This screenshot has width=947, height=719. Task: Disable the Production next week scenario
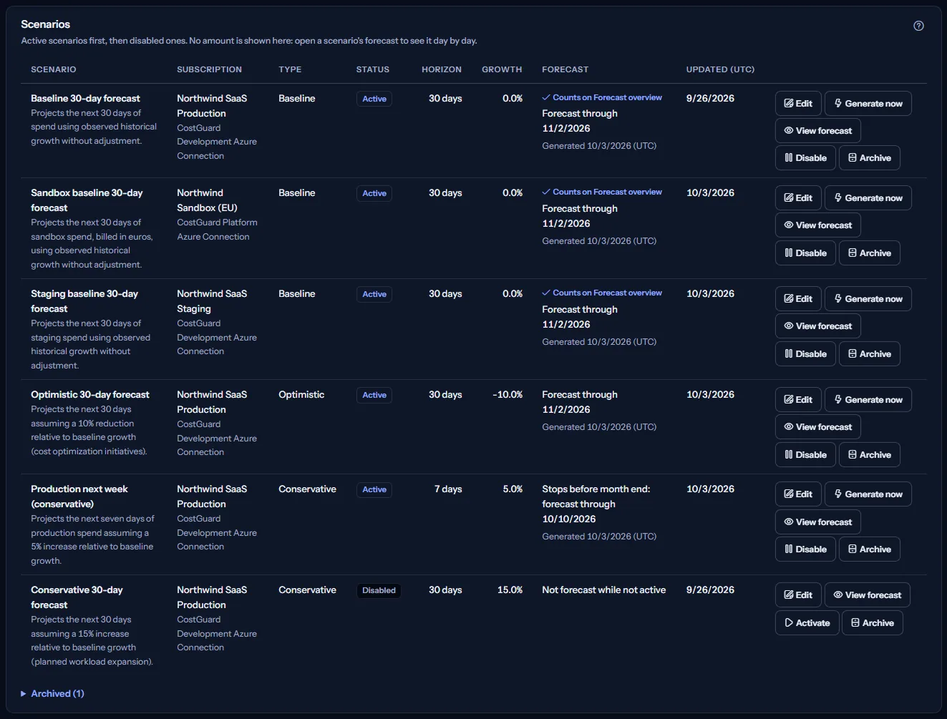pyautogui.click(x=805, y=549)
